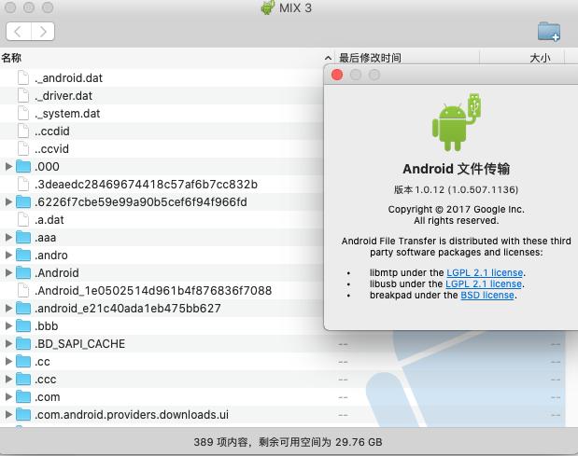Select the .android_e21c40ada1eb475bb627 folder name
This screenshot has width=578, height=456.
pyautogui.click(x=128, y=309)
